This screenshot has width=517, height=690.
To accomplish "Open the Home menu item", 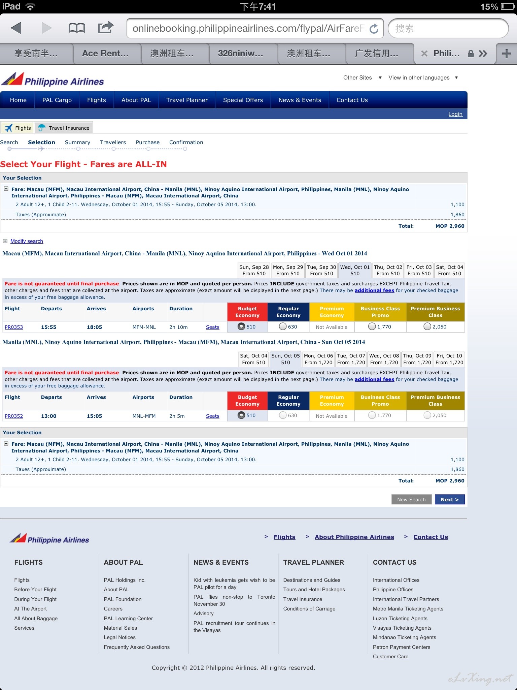I will (x=18, y=100).
